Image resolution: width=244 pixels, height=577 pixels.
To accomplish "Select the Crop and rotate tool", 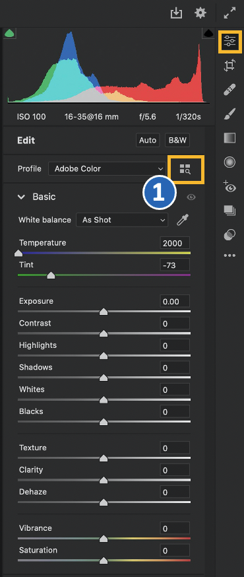I will pos(229,66).
